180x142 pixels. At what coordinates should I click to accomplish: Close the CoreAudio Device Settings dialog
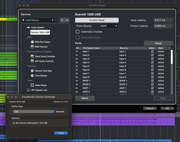click(x=61, y=133)
